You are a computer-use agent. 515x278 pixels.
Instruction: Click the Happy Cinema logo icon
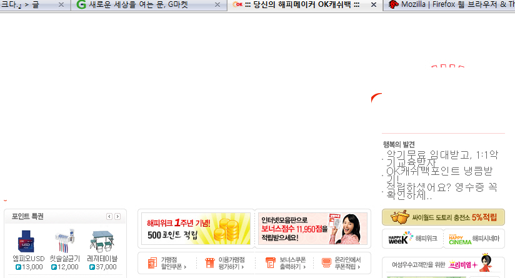coord(459,240)
